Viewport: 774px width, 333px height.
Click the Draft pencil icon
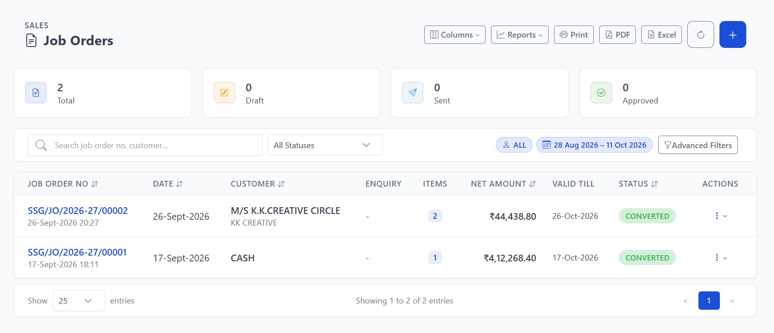pos(224,93)
